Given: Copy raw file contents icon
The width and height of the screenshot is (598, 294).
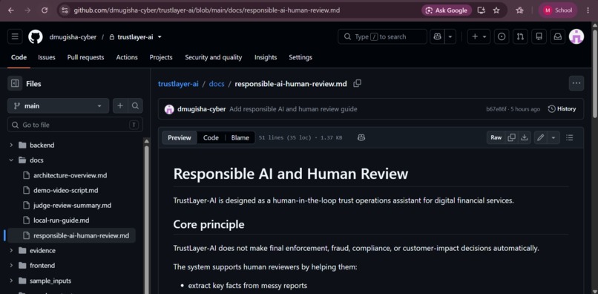Looking at the screenshot, I should 511,137.
